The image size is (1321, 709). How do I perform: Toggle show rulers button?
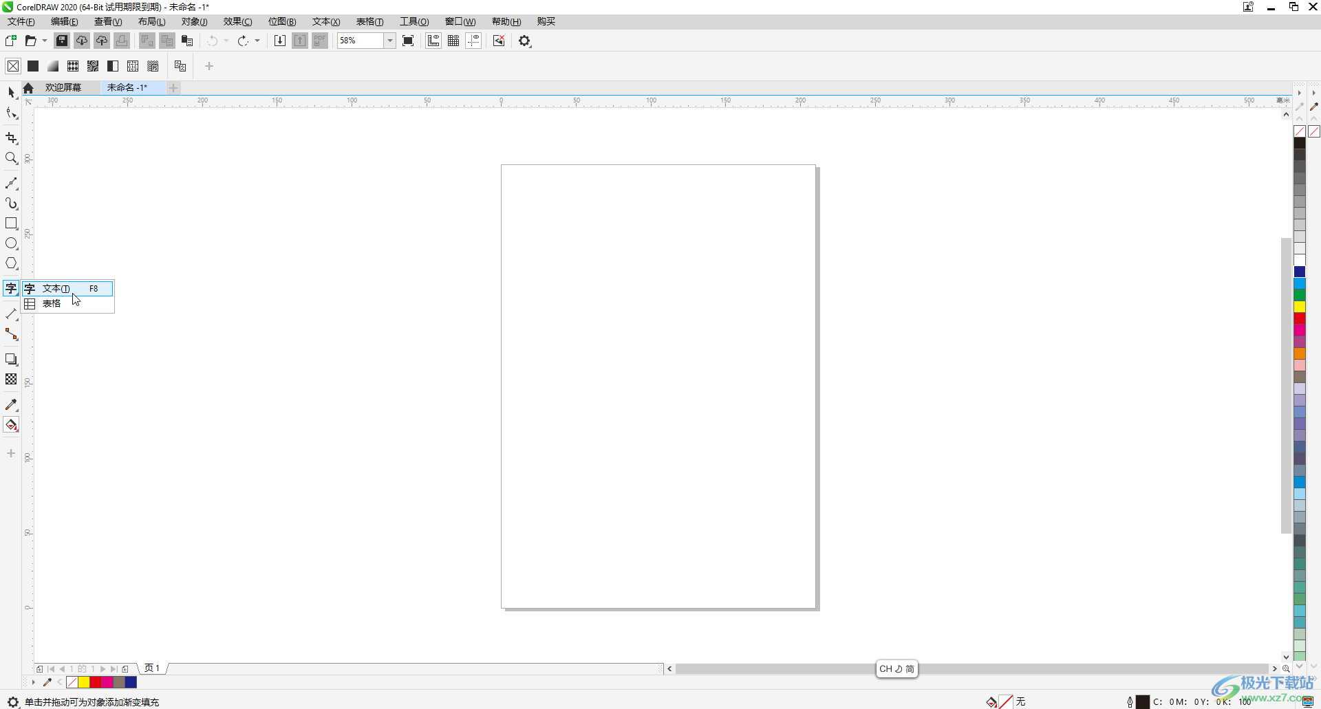433,41
